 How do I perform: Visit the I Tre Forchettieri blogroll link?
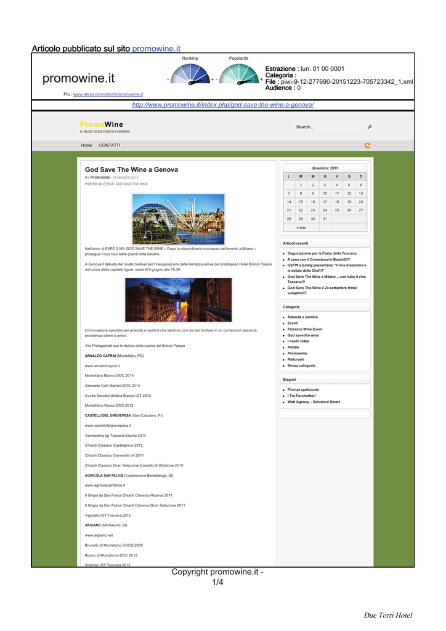tap(302, 396)
